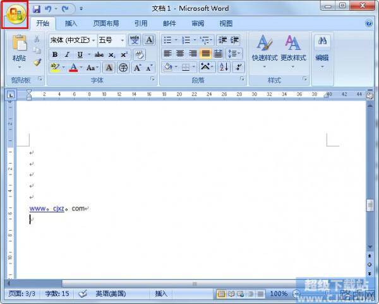Apply bulleted list
379x304 pixels.
[x=167, y=40]
